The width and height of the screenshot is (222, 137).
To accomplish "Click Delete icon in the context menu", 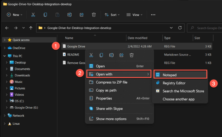I will pyautogui.click(x=132, y=55).
